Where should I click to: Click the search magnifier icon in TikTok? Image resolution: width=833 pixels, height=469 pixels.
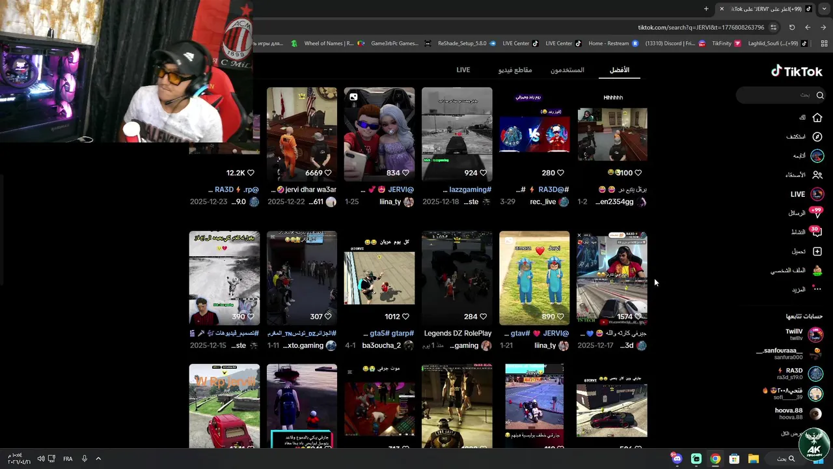coord(820,95)
